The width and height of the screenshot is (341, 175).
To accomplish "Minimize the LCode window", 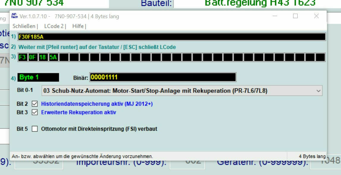I will (x=275, y=16).
